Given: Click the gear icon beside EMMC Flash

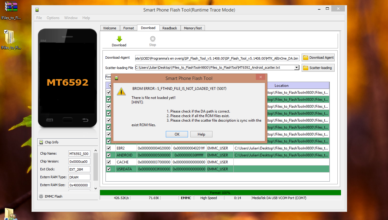Looking at the screenshot, I should coord(41,196).
